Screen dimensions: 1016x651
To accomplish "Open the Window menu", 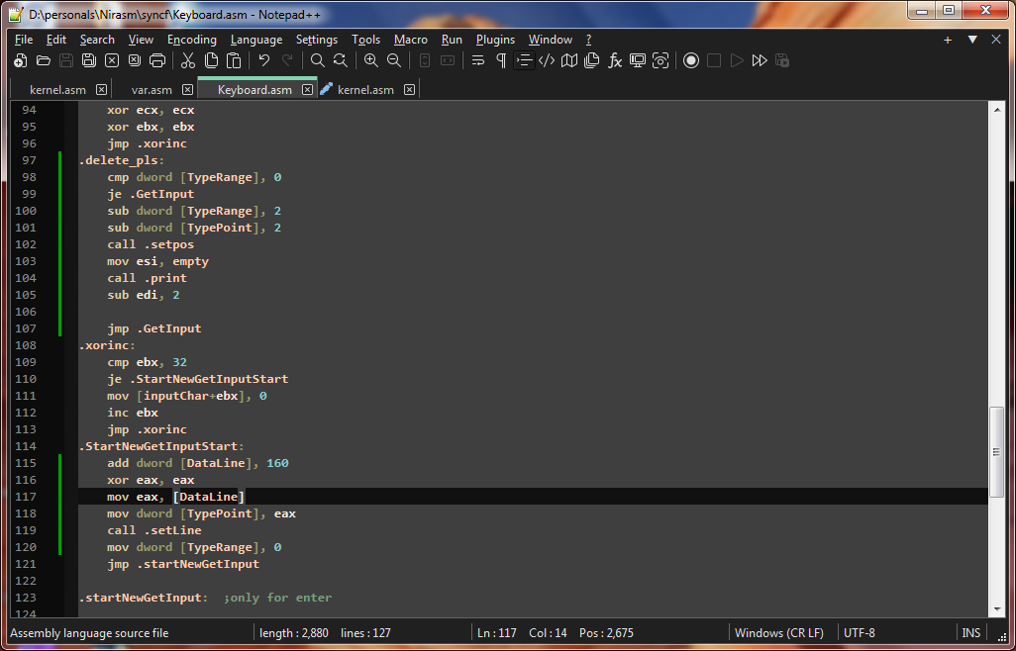I will point(551,40).
